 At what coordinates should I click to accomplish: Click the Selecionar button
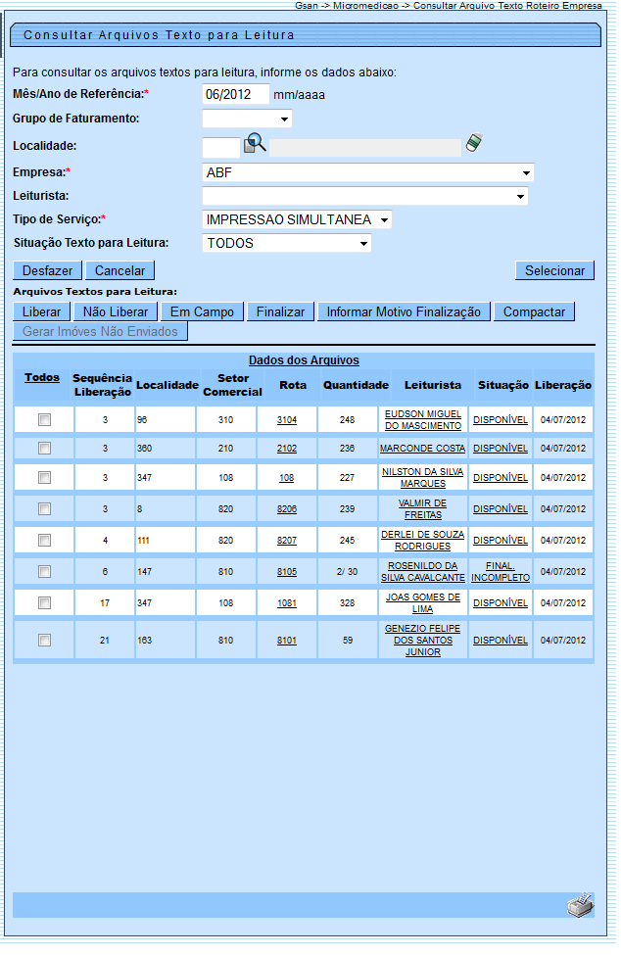point(554,271)
